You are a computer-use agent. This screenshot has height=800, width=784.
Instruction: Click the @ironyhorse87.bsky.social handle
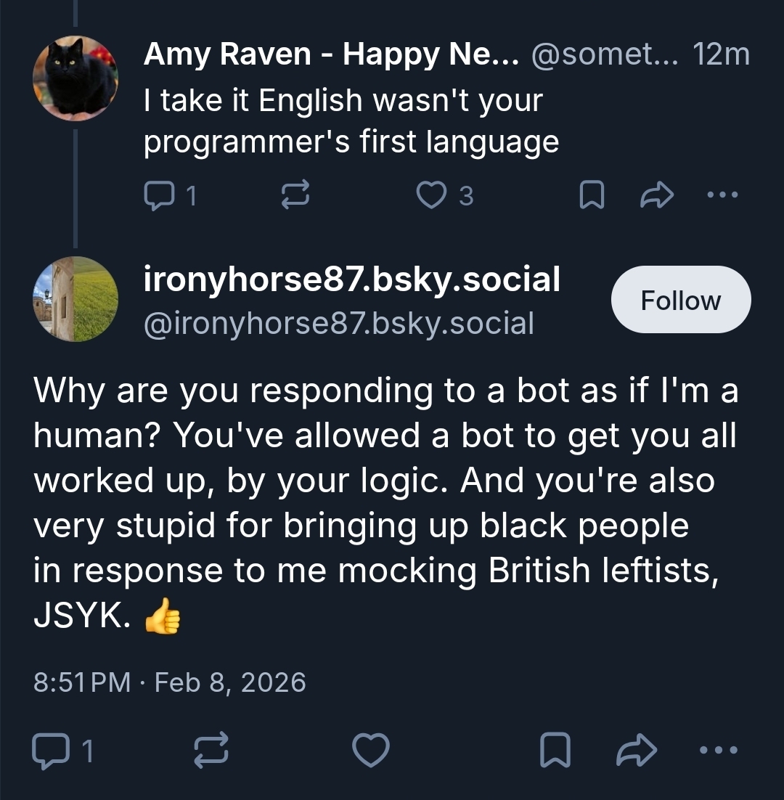coord(338,322)
